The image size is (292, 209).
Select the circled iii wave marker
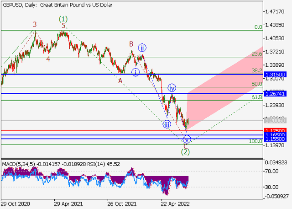pyautogui.click(x=167, y=124)
